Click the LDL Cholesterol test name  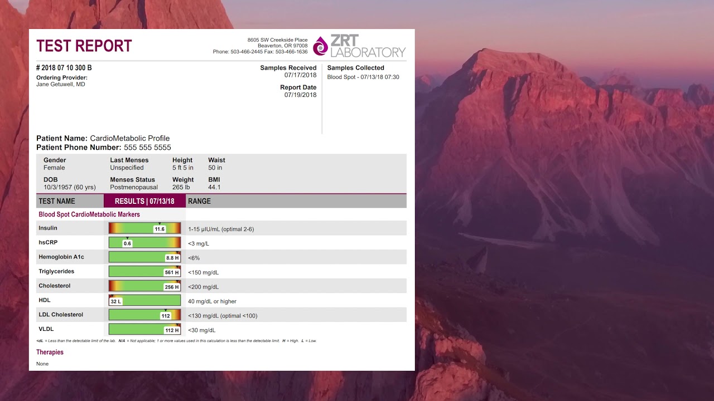point(61,315)
